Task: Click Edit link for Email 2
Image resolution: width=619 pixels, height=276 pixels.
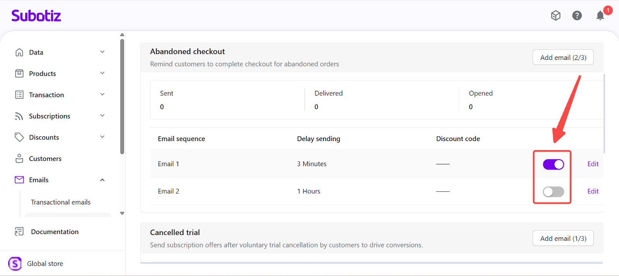Action: [x=593, y=191]
